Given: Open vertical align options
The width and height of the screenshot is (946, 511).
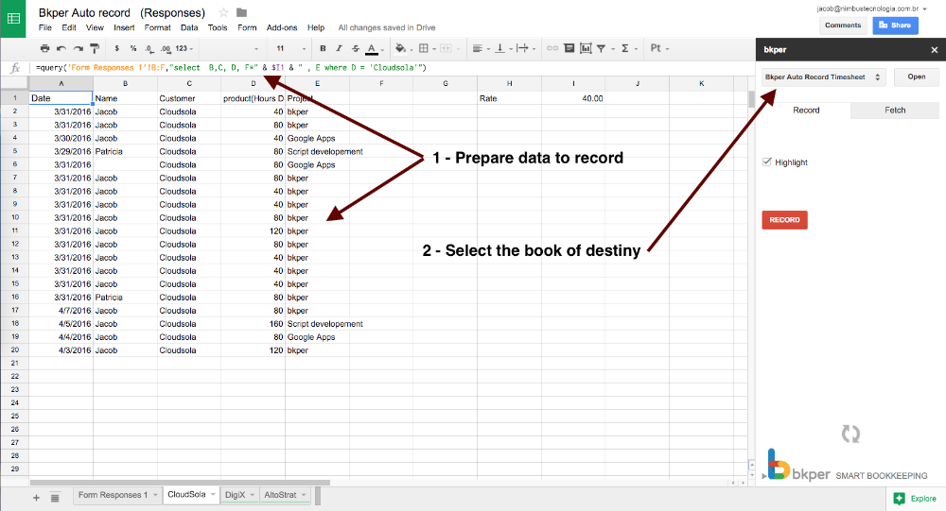Looking at the screenshot, I should [x=502, y=48].
